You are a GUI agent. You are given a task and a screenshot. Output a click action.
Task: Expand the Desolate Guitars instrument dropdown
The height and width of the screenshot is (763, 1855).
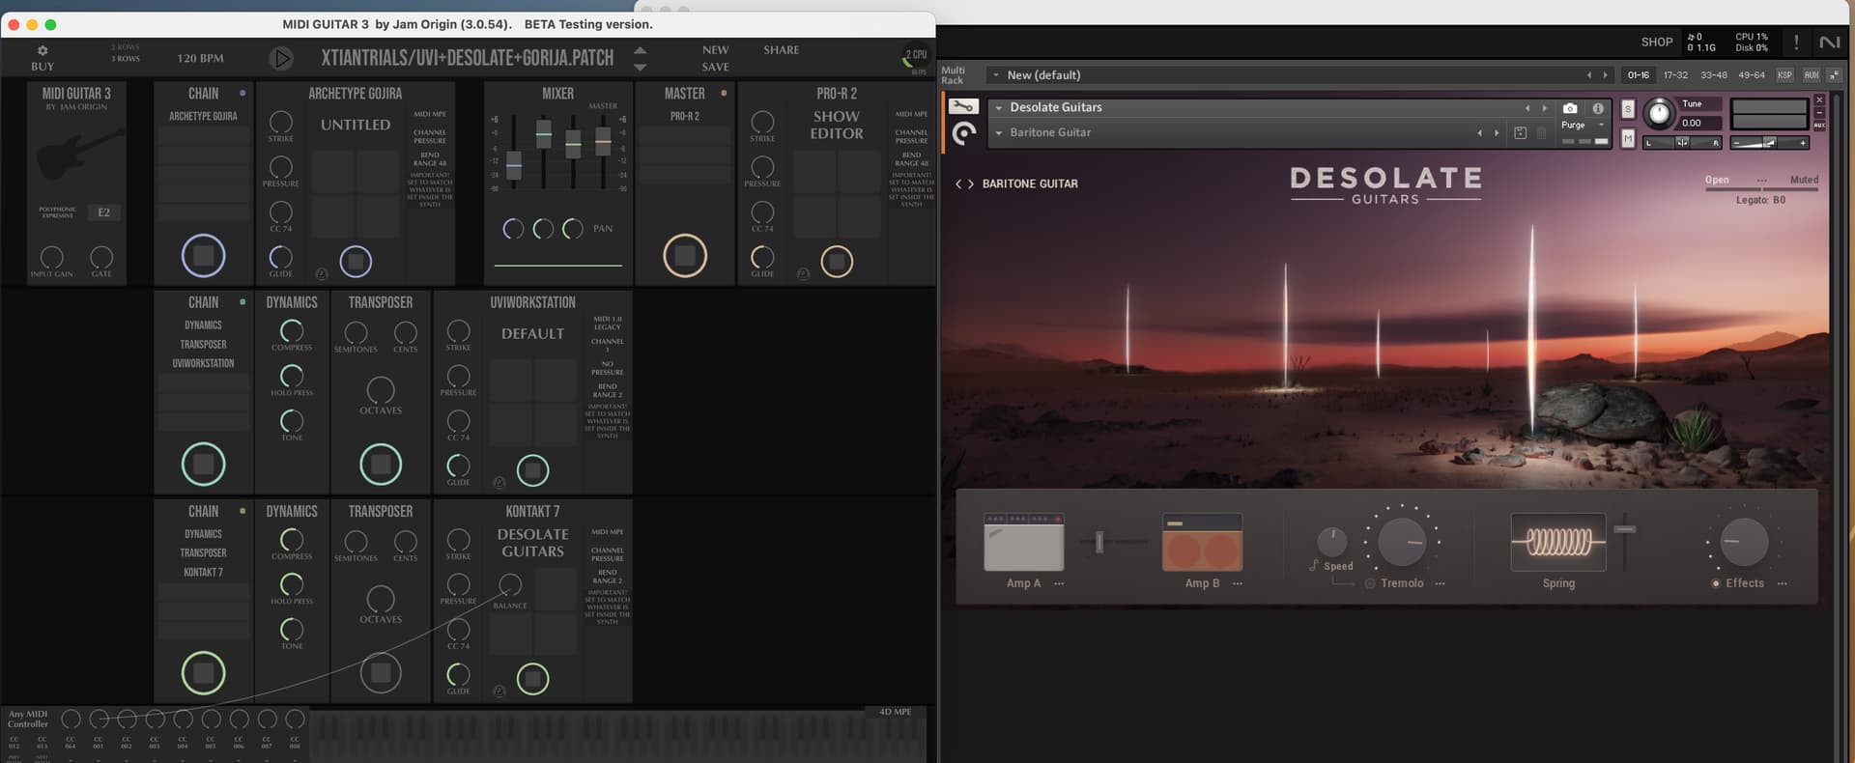pyautogui.click(x=999, y=107)
